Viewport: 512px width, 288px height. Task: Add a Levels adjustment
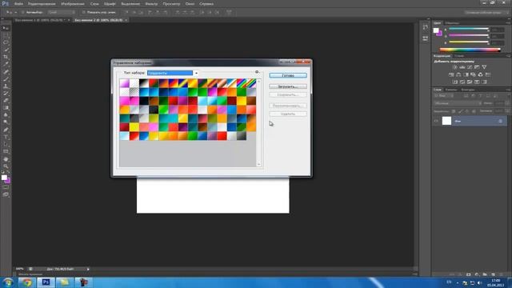click(x=462, y=67)
